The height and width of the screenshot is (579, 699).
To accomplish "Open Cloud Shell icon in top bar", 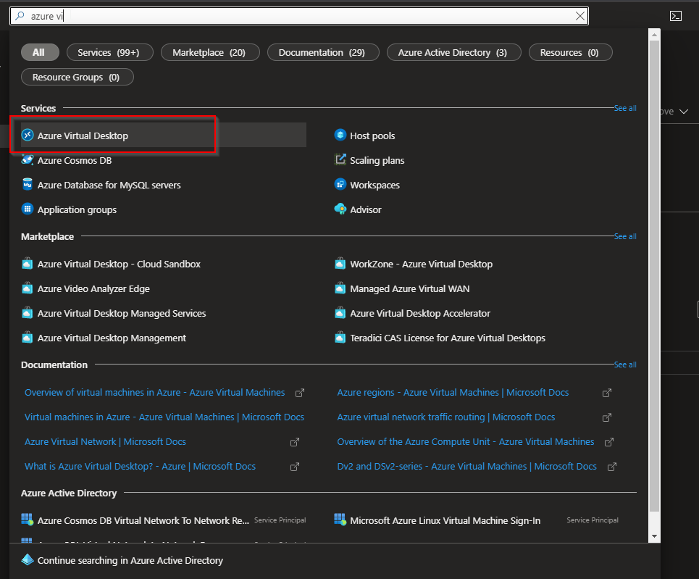I will tap(676, 16).
